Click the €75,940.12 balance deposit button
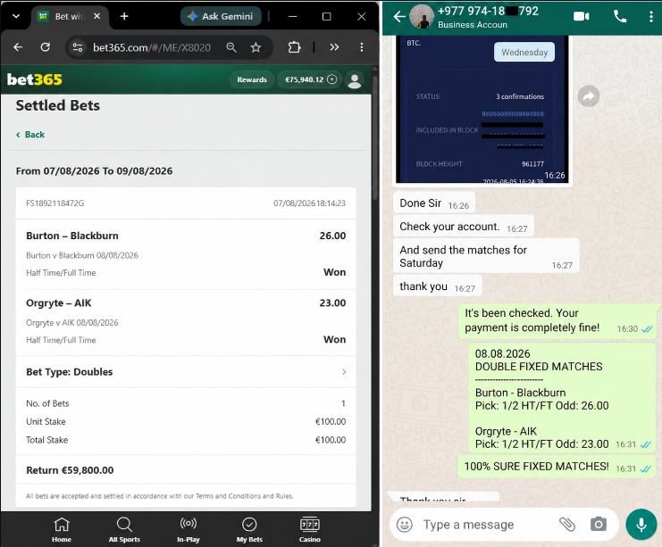The image size is (662, 547). coord(310,79)
